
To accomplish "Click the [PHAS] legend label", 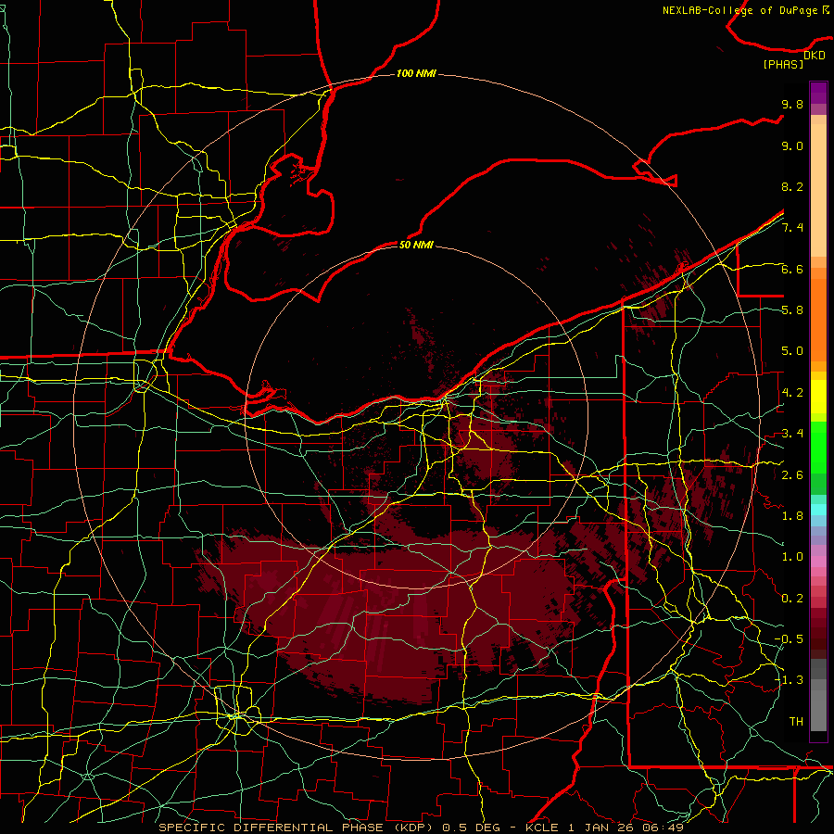I will (x=783, y=65).
